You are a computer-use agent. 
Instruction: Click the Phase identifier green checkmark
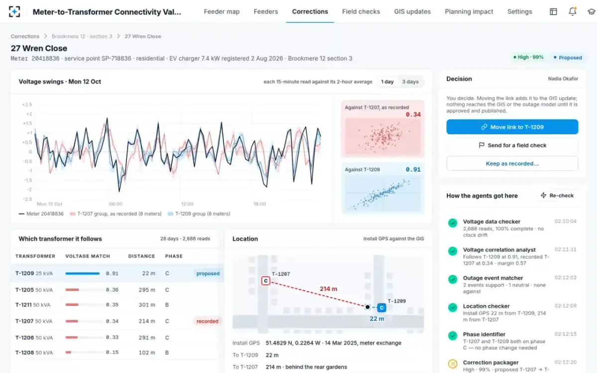point(452,336)
